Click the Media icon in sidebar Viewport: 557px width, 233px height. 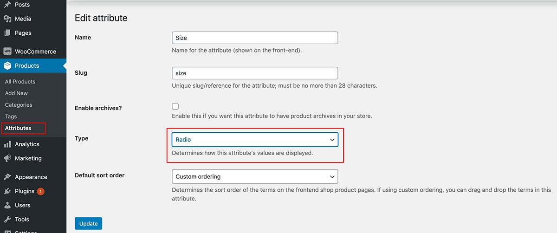point(7,19)
